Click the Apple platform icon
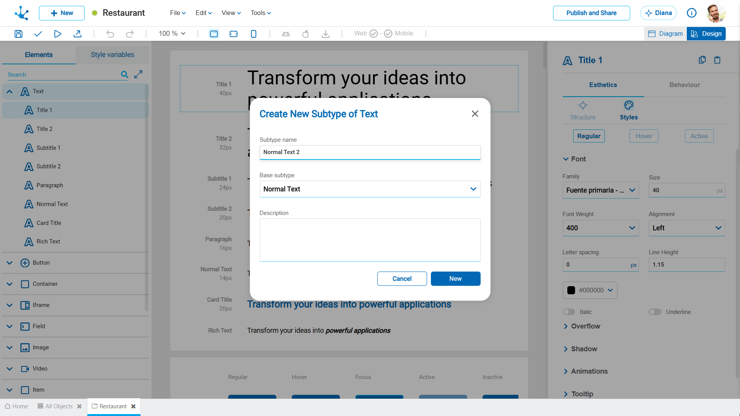This screenshot has width=740, height=416. [x=306, y=34]
